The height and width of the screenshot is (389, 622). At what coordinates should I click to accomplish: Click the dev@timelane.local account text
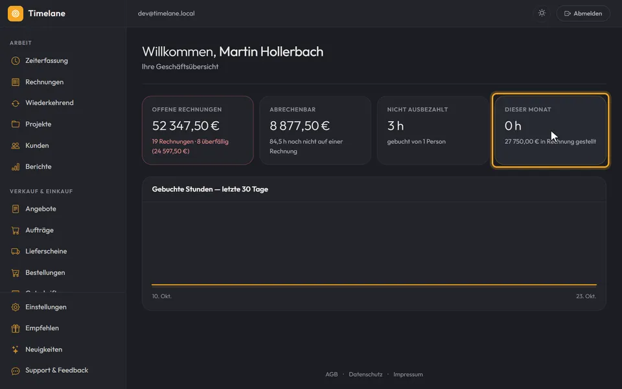(167, 14)
